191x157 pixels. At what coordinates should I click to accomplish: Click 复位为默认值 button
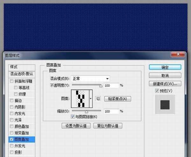click(x=108, y=126)
